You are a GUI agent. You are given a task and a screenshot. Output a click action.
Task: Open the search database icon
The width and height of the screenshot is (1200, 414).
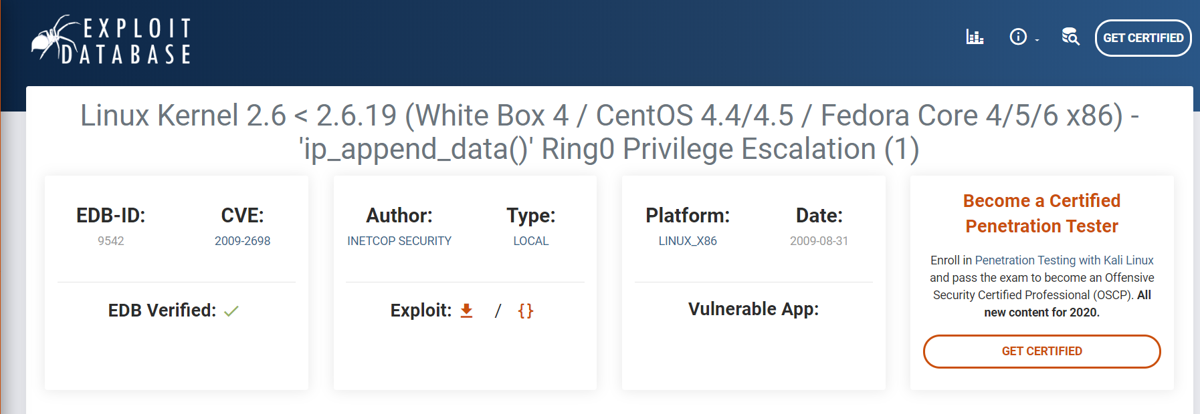1071,37
